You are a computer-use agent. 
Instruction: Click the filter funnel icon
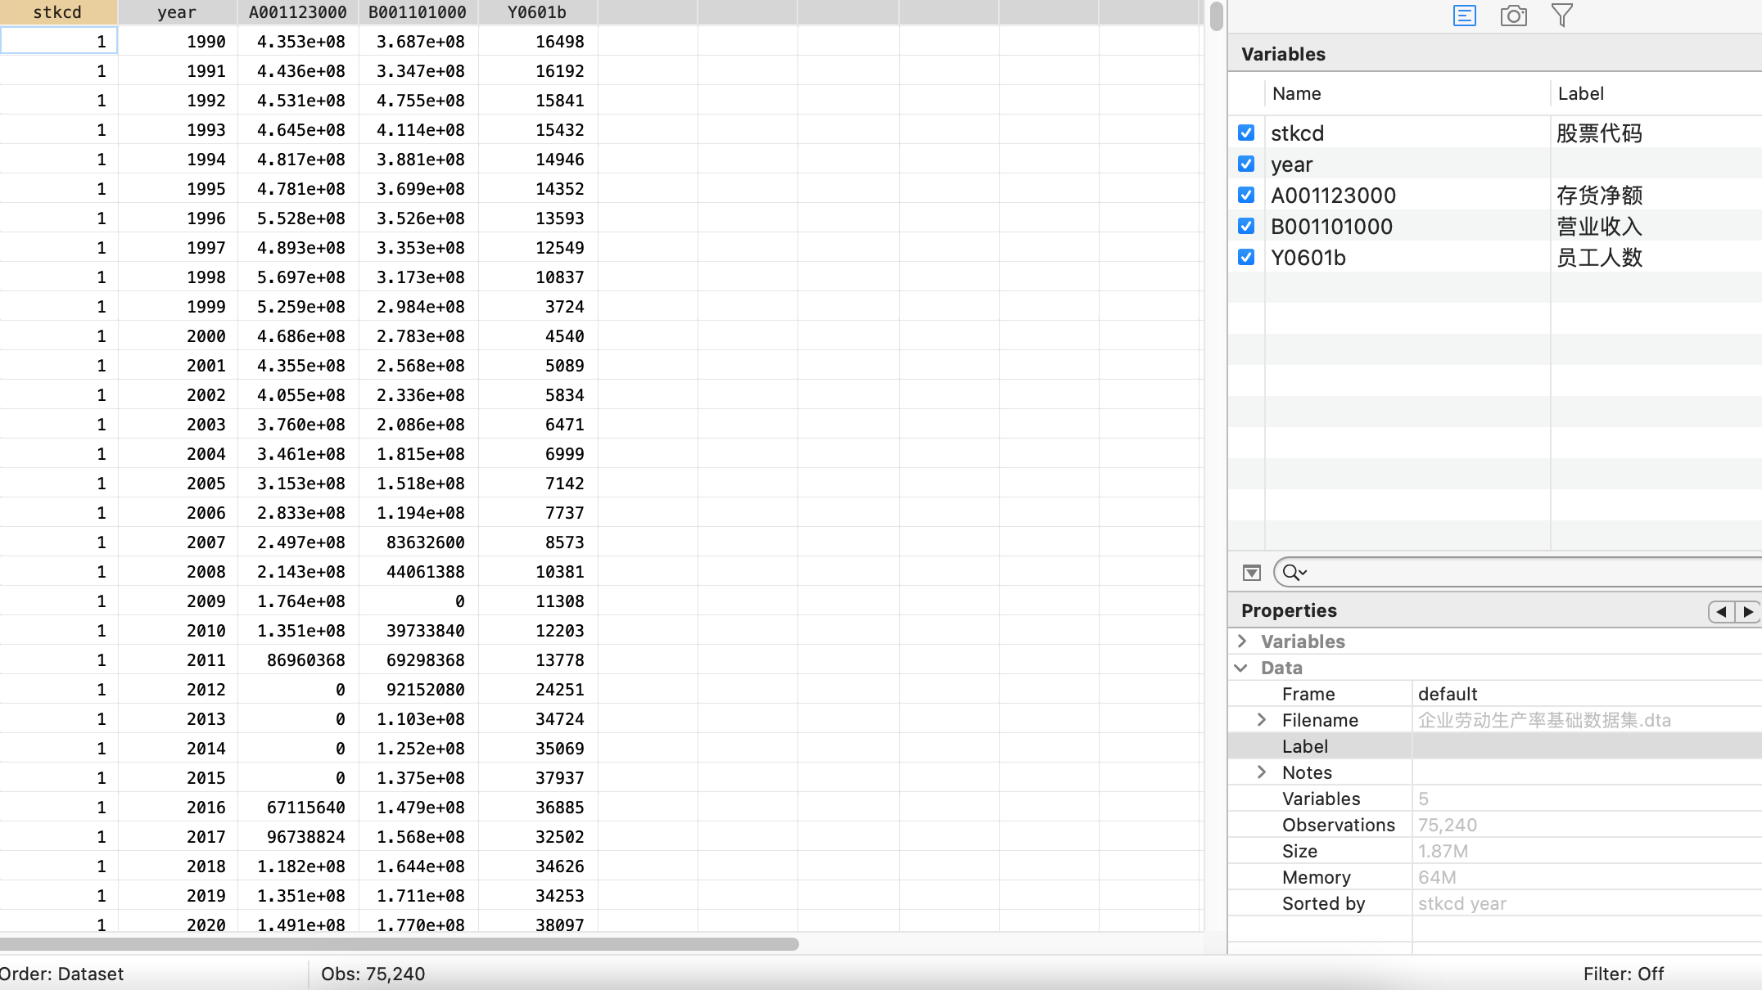pyautogui.click(x=1561, y=16)
